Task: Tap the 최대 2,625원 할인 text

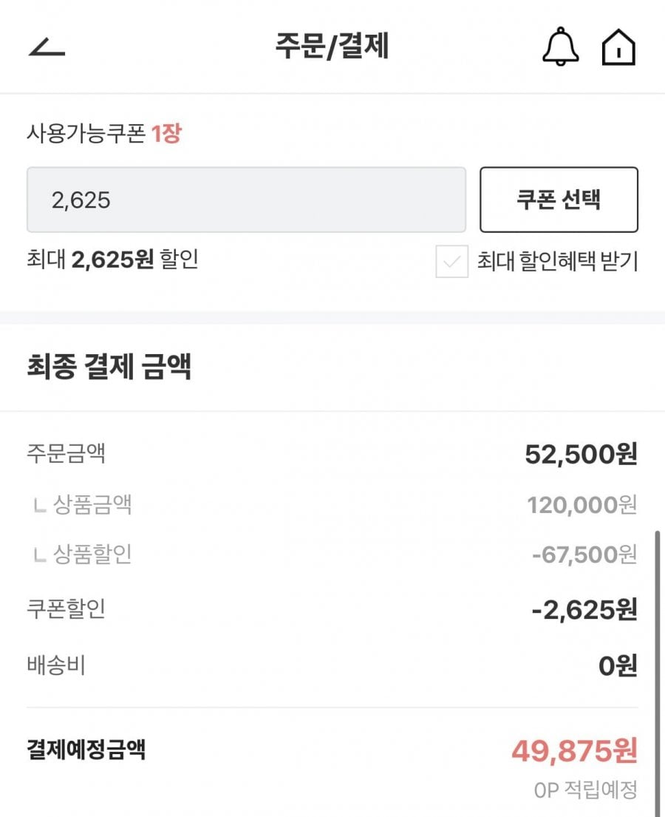Action: point(112,260)
